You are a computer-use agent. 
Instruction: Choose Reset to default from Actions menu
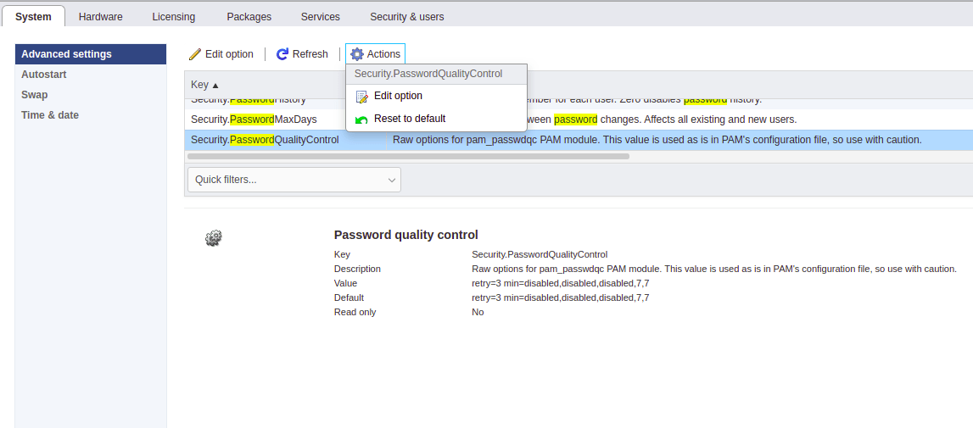pos(410,119)
